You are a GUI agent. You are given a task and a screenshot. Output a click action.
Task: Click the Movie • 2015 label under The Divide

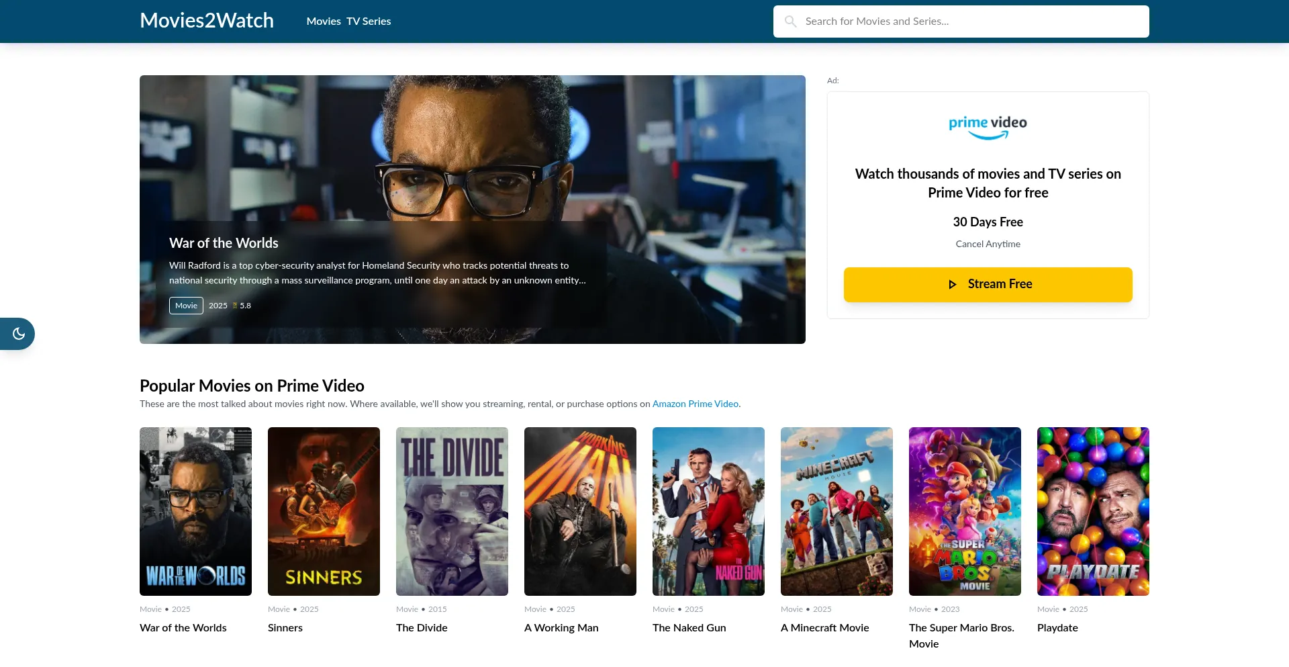click(422, 610)
